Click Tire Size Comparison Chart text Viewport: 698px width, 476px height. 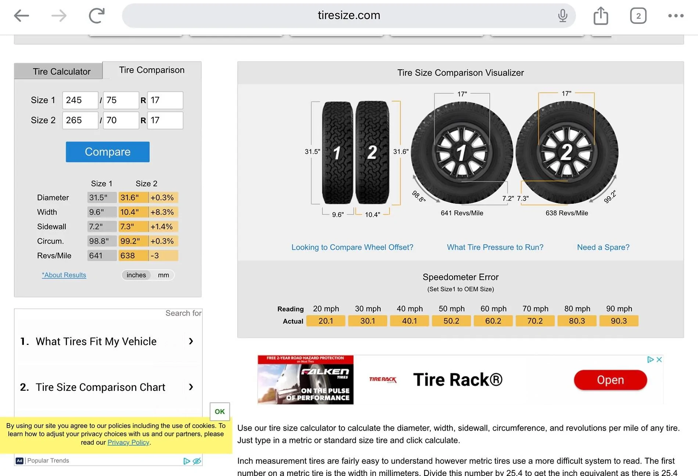(100, 387)
